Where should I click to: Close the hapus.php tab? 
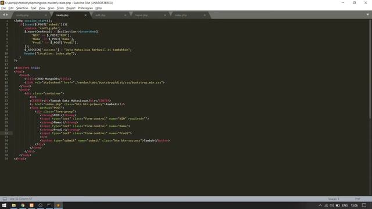165,15
